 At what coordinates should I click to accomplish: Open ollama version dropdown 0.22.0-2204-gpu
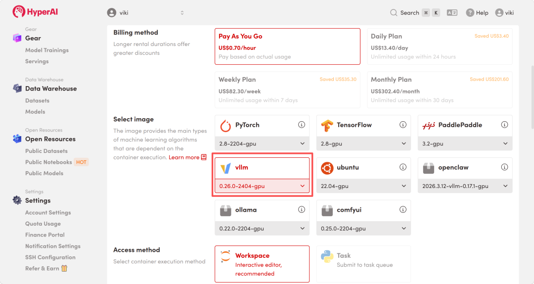[262, 229]
